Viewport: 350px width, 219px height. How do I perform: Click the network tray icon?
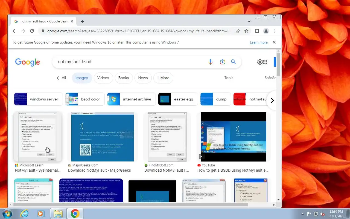pos(316,214)
